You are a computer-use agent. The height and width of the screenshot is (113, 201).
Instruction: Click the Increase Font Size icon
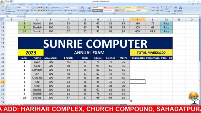(33, 8)
